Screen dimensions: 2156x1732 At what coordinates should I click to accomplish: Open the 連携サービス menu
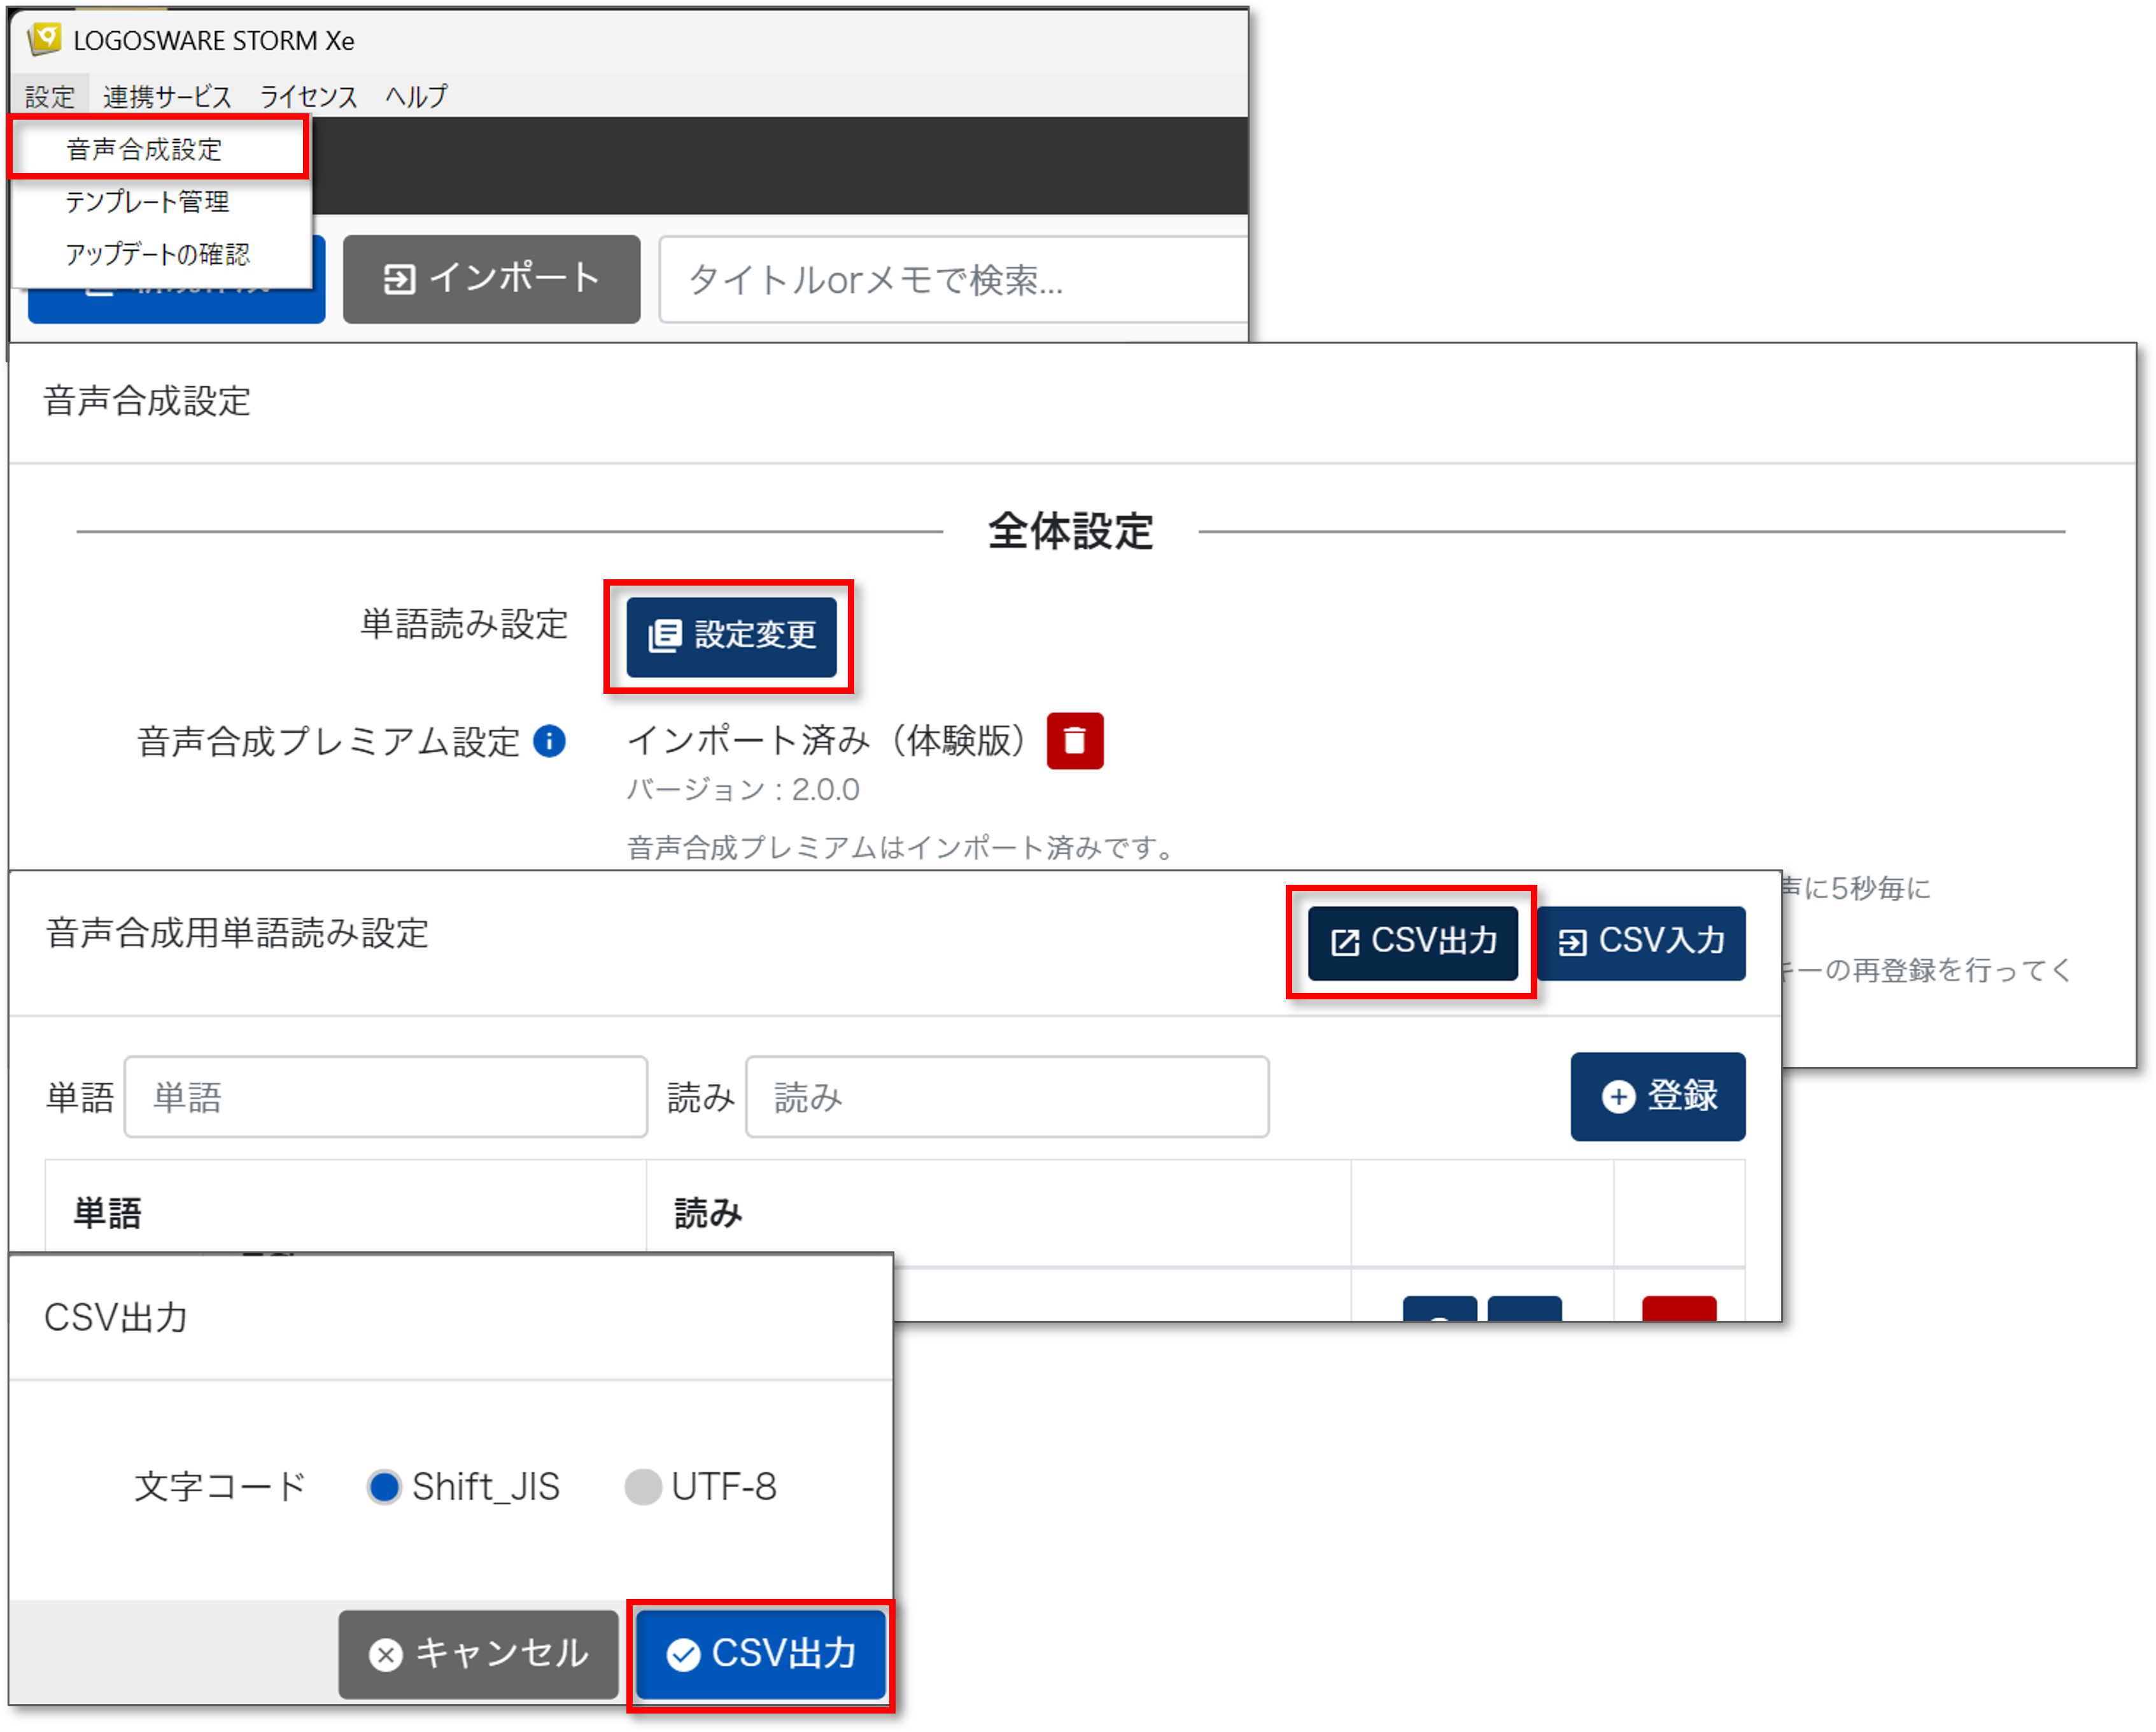coord(167,97)
